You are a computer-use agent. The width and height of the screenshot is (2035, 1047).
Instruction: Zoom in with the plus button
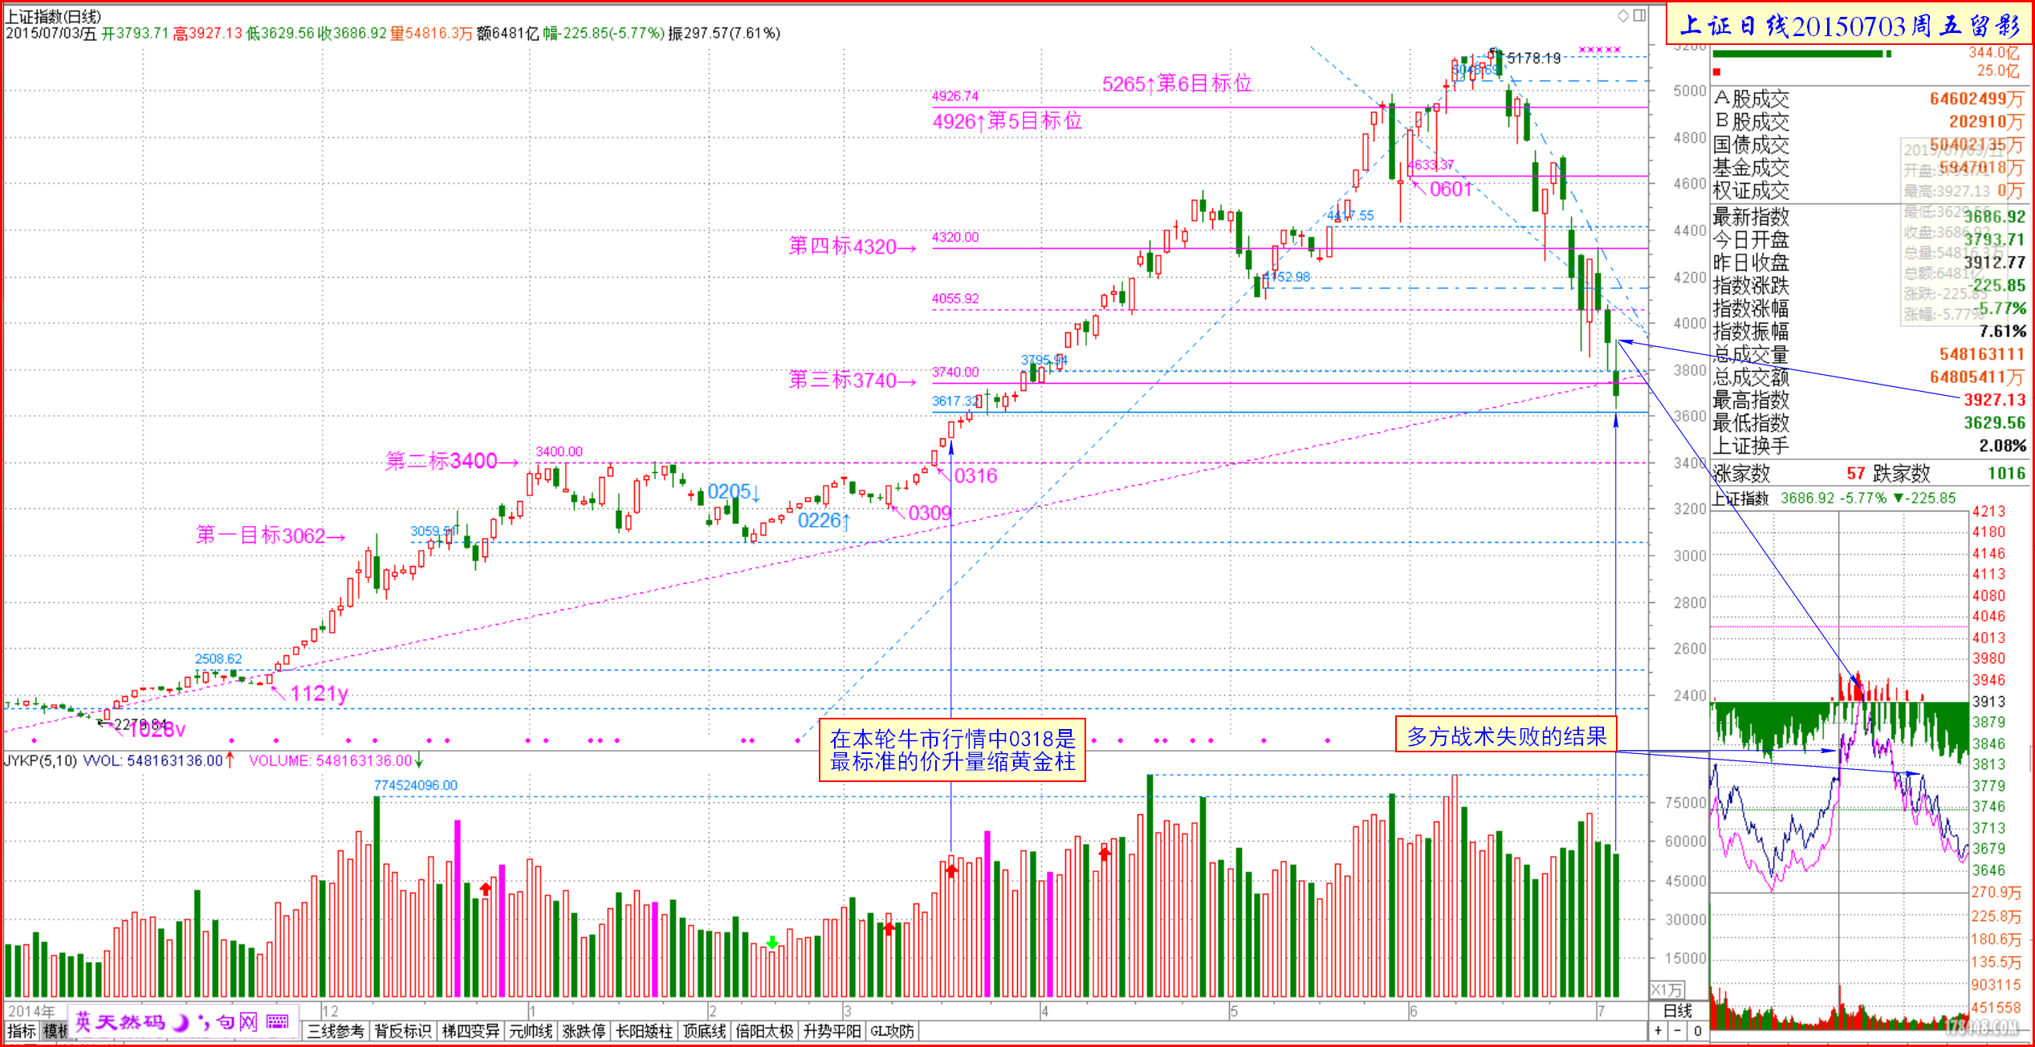1659,1031
